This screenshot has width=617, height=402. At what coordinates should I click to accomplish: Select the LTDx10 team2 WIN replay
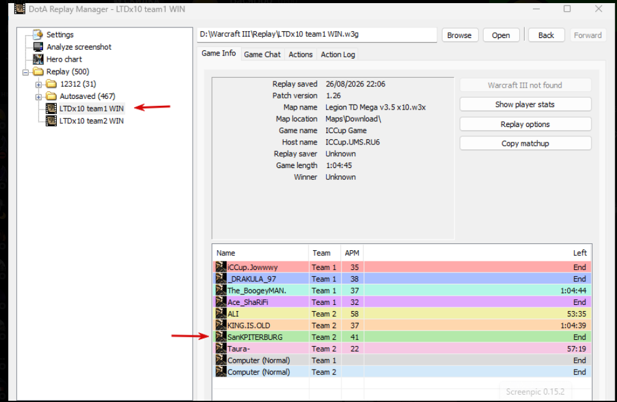pyautogui.click(x=91, y=121)
